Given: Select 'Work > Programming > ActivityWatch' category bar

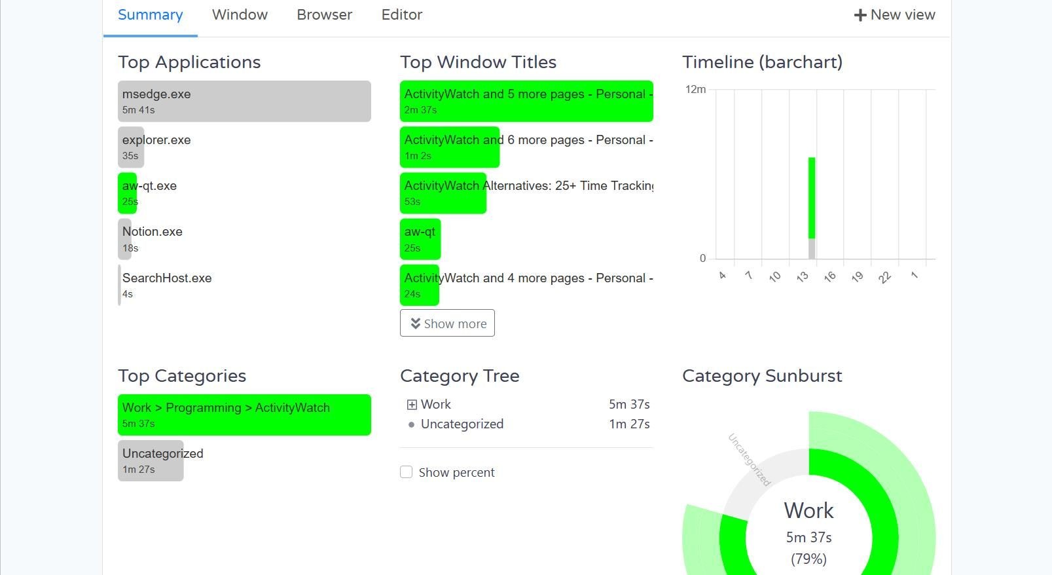Looking at the screenshot, I should point(244,415).
